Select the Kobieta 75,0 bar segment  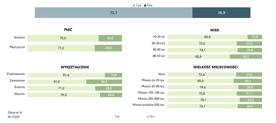point(63,38)
